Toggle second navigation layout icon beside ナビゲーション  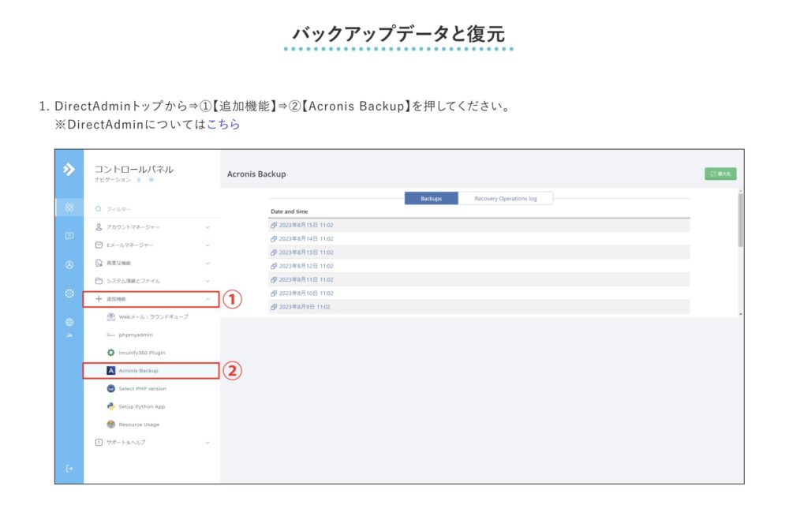tap(151, 180)
